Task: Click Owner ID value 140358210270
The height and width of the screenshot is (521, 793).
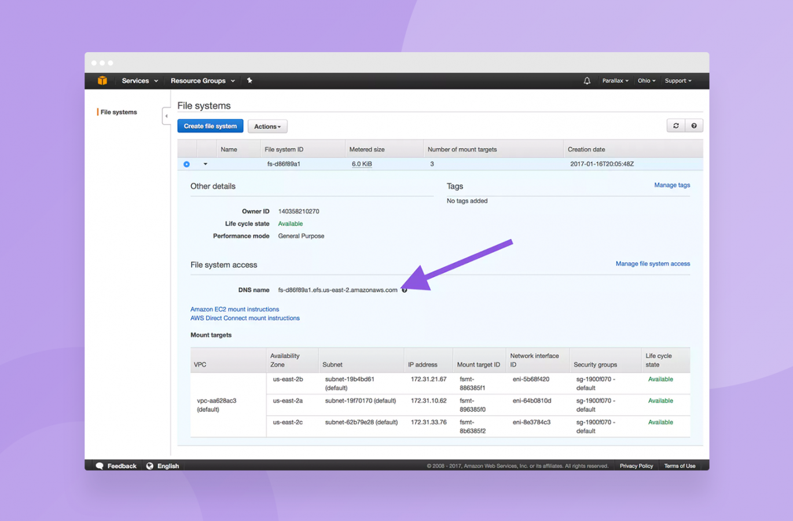Action: coord(299,211)
